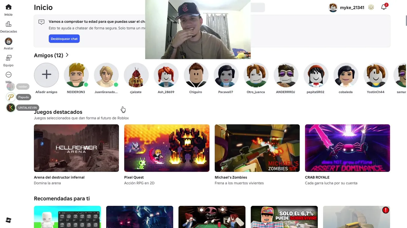
Task: Click 'Acción RPG en 2D' subtitle
Action: 139,183
